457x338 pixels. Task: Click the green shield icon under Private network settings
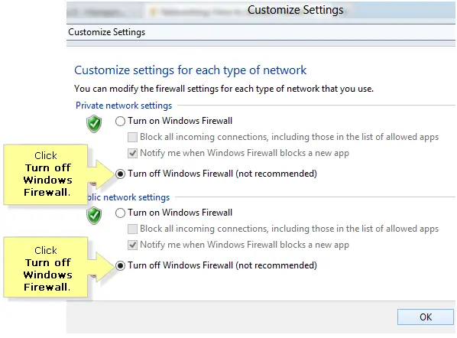point(94,124)
